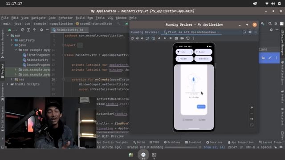This screenshot has width=285, height=160.
Task: Collapse the app module node
Action: click(x=8, y=36)
